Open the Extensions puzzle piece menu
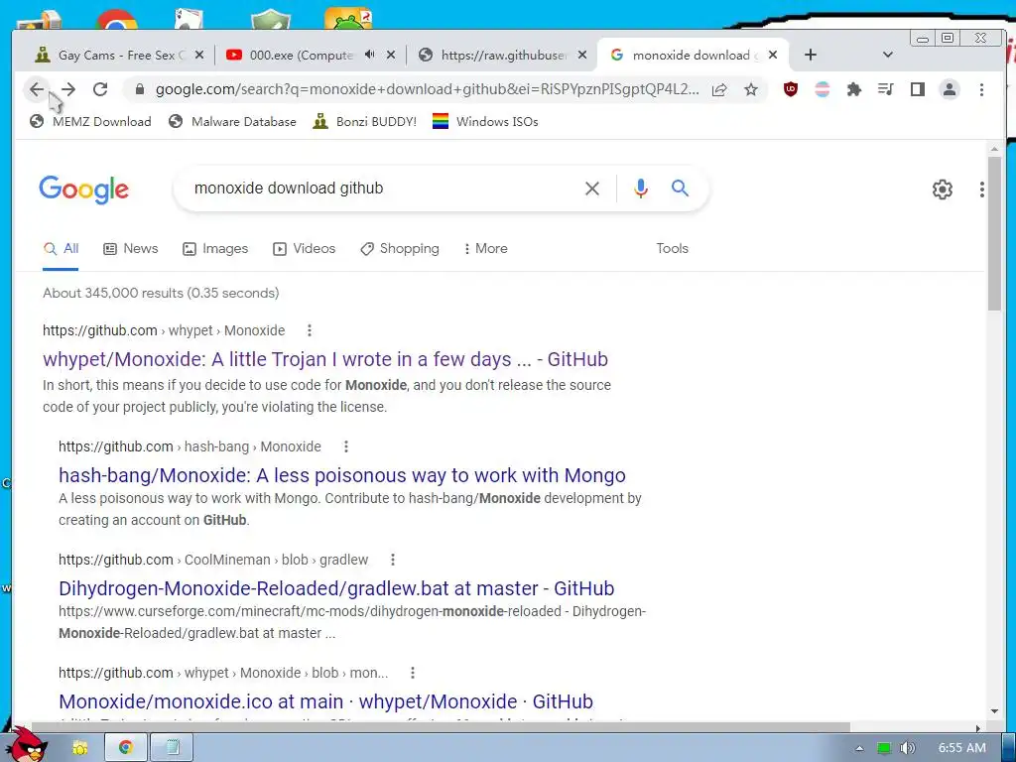 pos(854,89)
